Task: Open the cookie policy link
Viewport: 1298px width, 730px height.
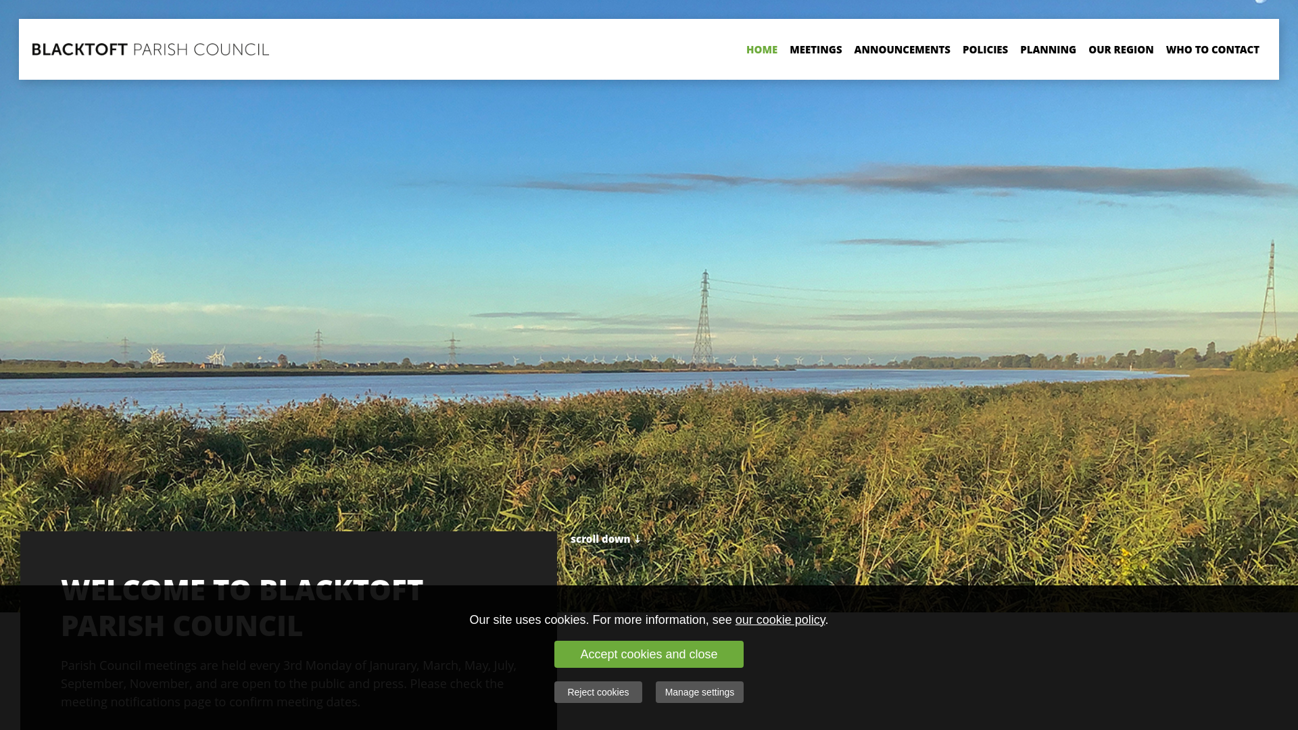Action: point(780,620)
